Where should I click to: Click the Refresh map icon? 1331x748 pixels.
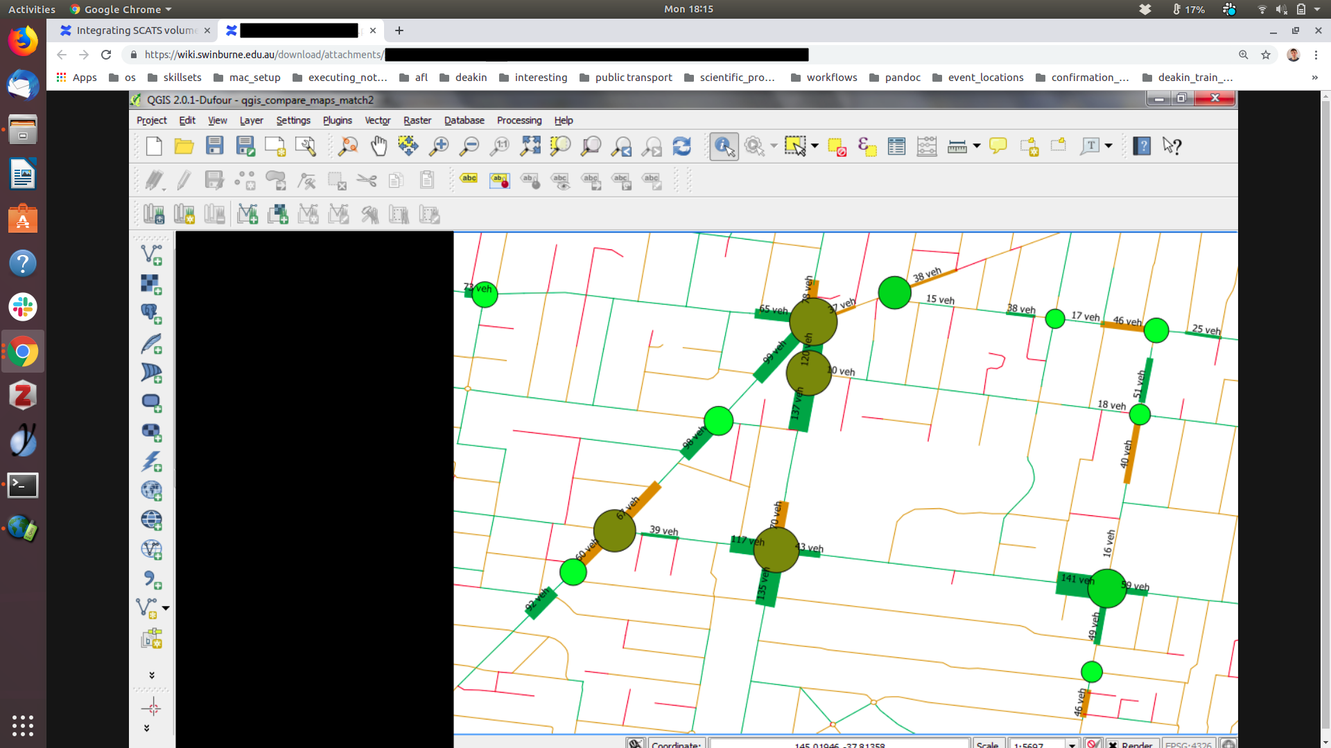682,146
